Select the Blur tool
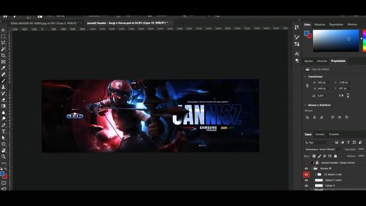 click(3, 112)
